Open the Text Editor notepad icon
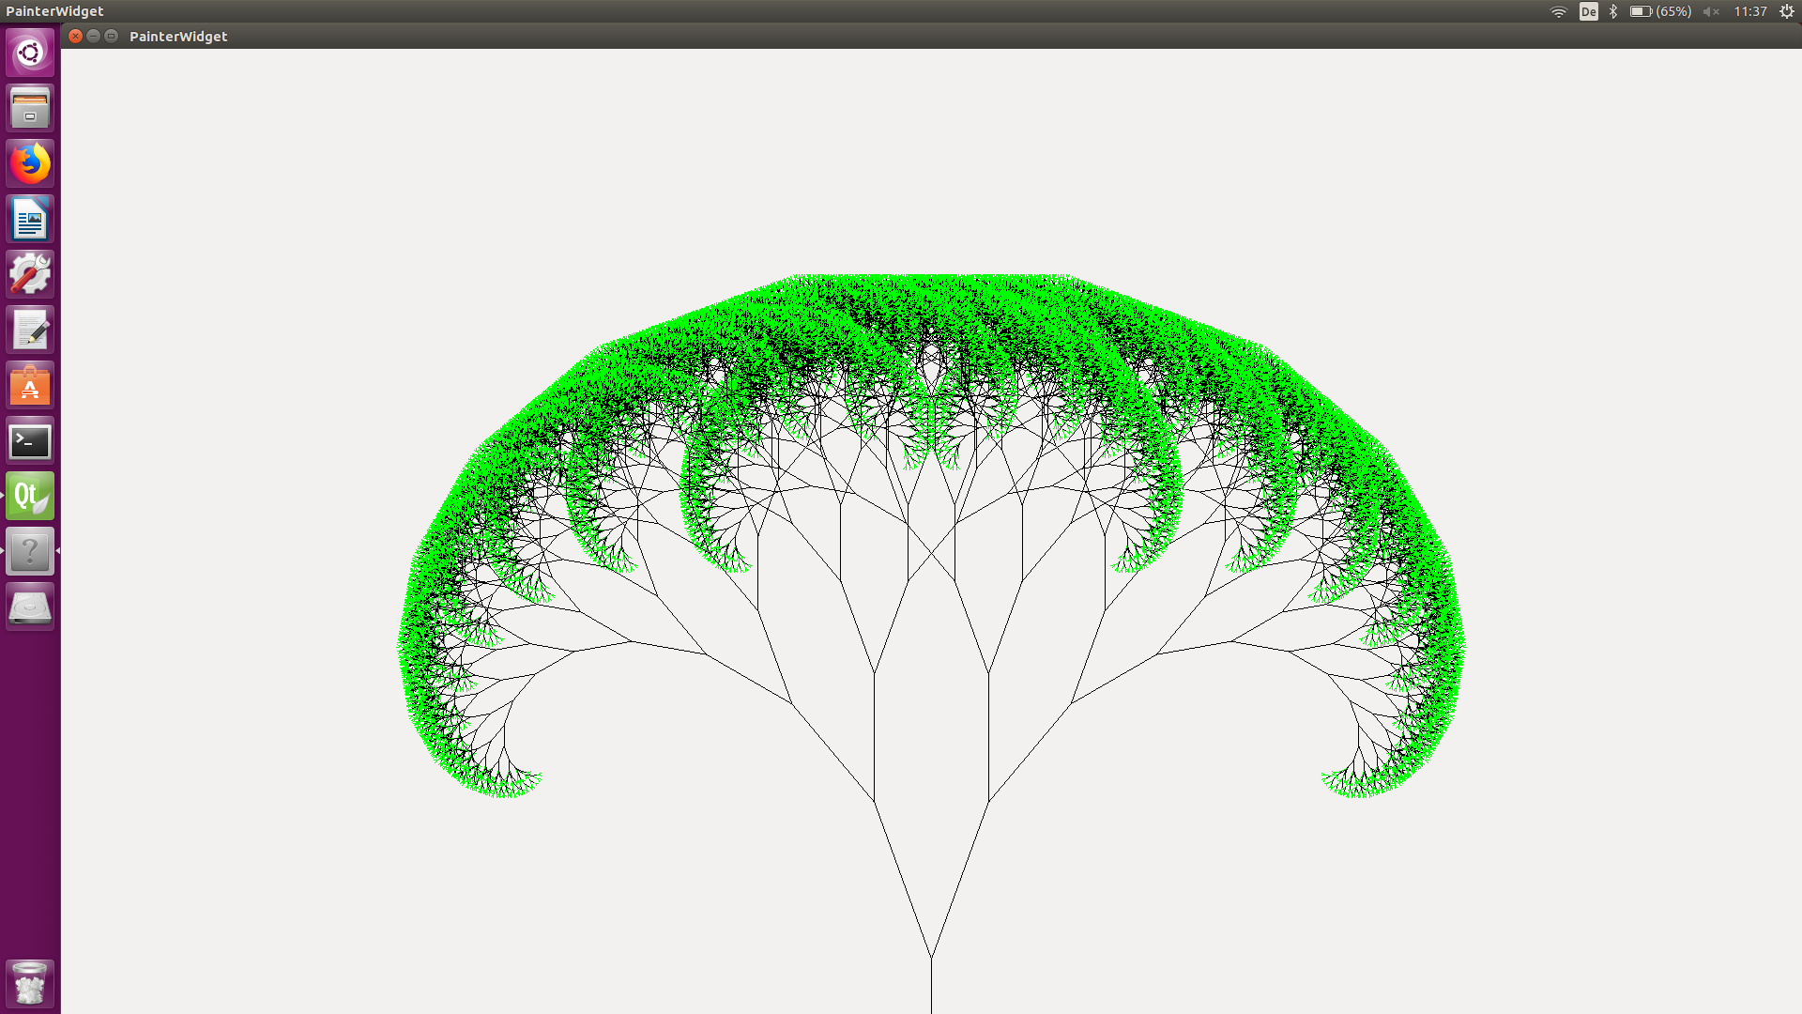1802x1014 pixels. pos(30,330)
